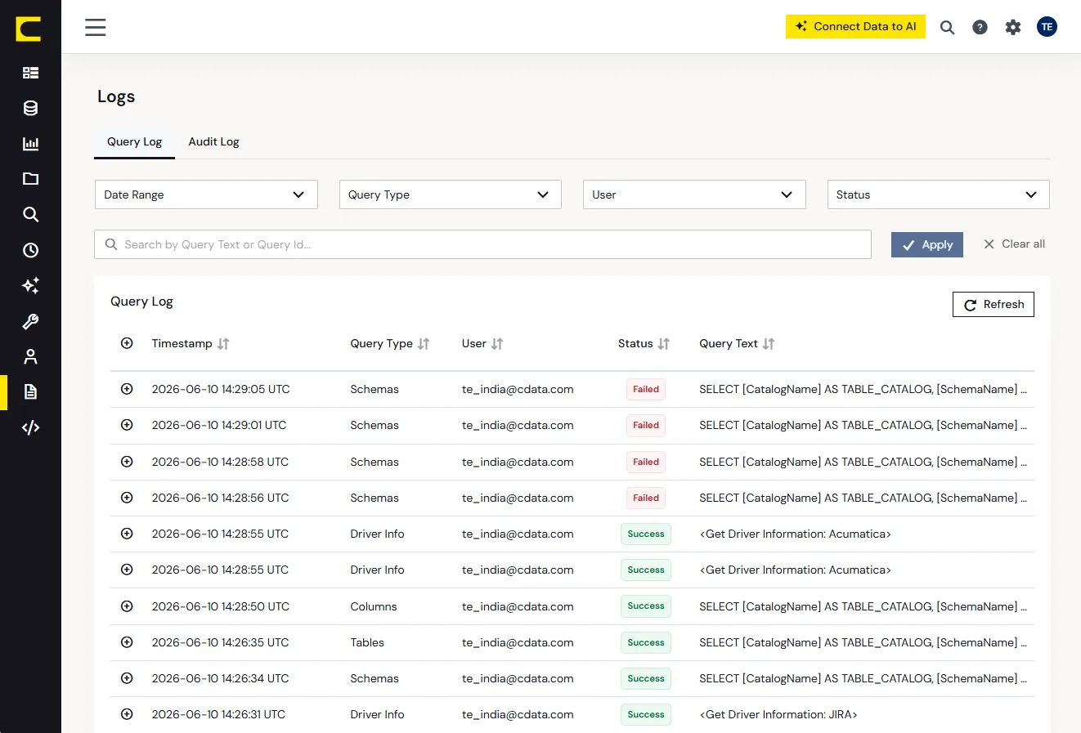1081x733 pixels.
Task: Open the database sources sidebar icon
Action: coord(30,108)
